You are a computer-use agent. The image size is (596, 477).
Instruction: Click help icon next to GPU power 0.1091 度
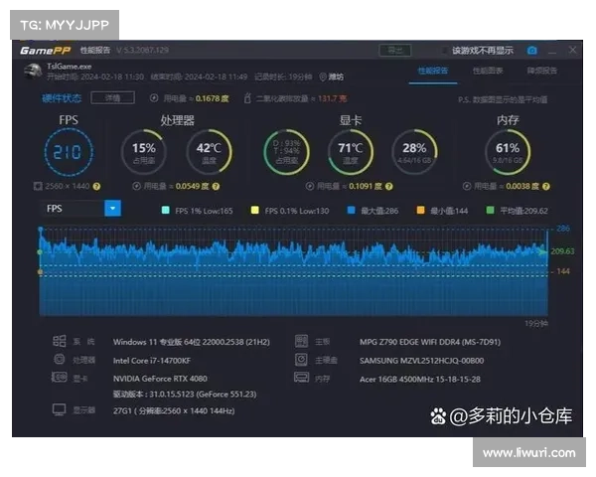tap(388, 187)
